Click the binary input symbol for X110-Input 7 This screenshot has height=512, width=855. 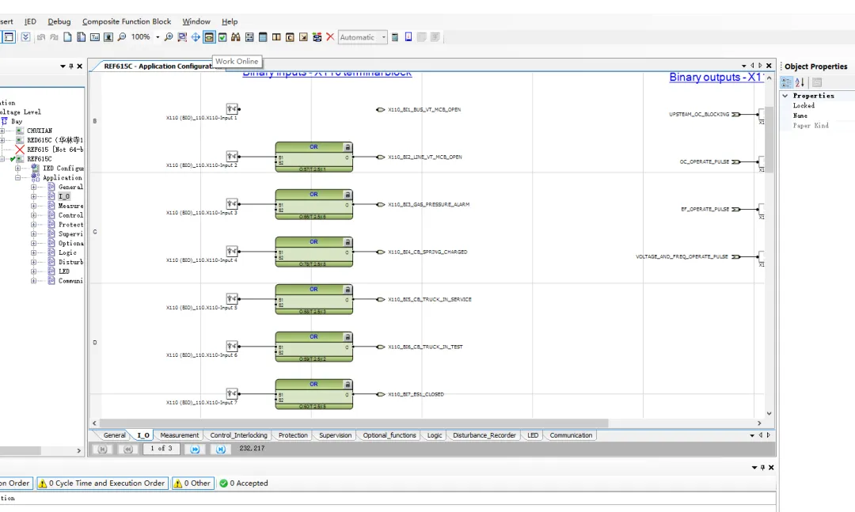(x=232, y=393)
